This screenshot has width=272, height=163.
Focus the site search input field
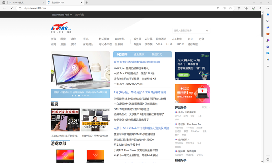point(189,30)
